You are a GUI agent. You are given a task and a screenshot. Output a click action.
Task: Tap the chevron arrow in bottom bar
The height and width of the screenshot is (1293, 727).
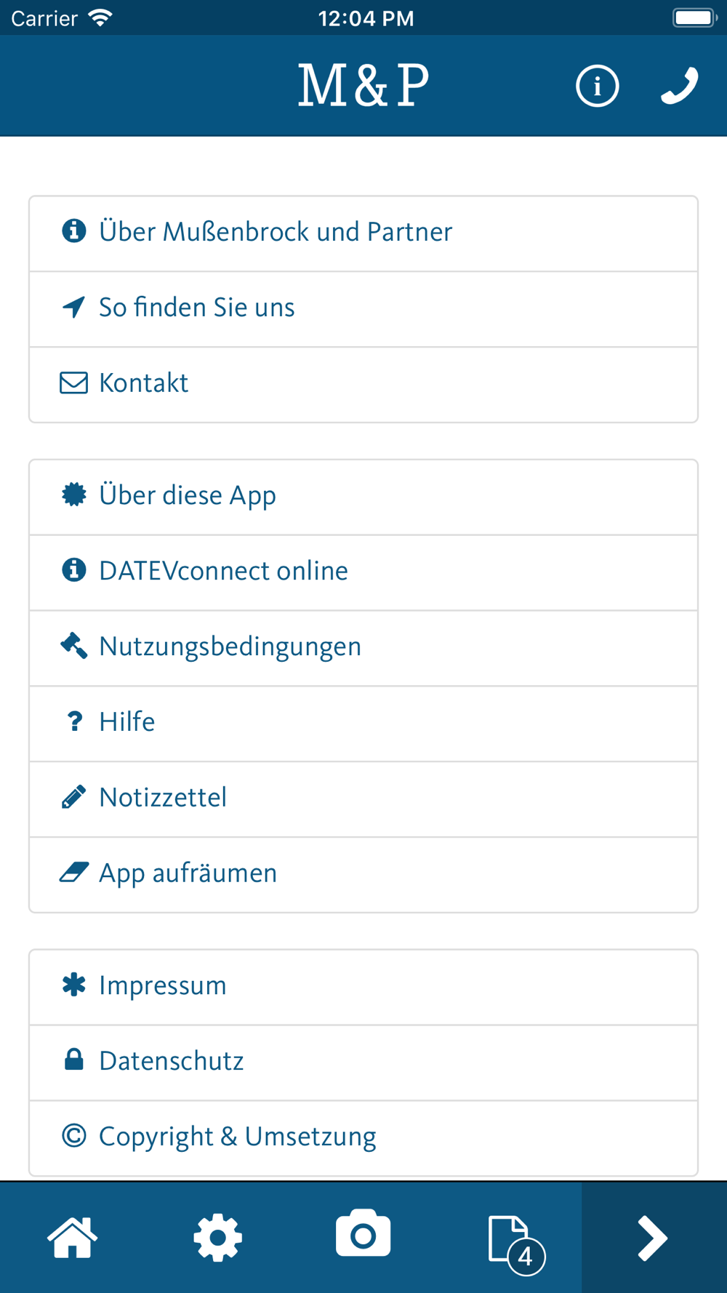(x=653, y=1237)
